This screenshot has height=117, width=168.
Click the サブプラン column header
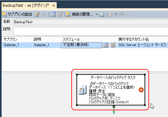click(17, 39)
